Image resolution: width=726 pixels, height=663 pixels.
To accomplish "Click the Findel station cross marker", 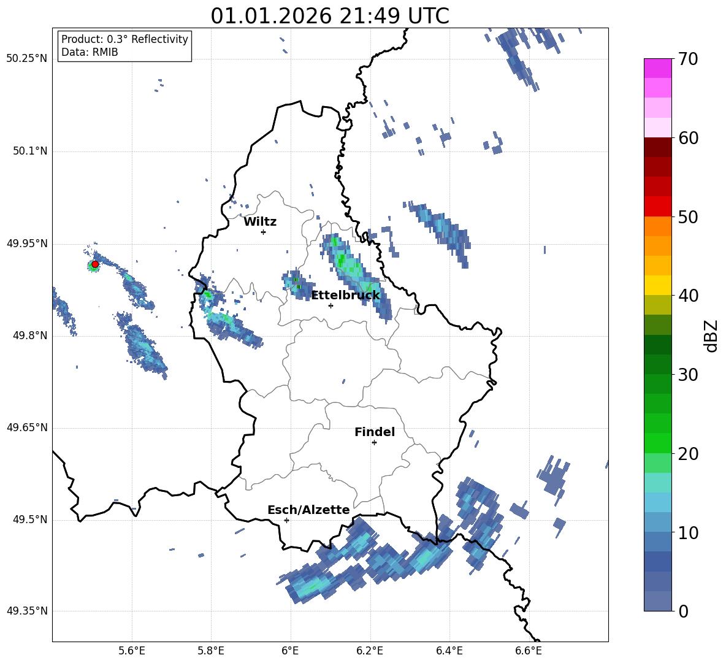I will tap(374, 443).
